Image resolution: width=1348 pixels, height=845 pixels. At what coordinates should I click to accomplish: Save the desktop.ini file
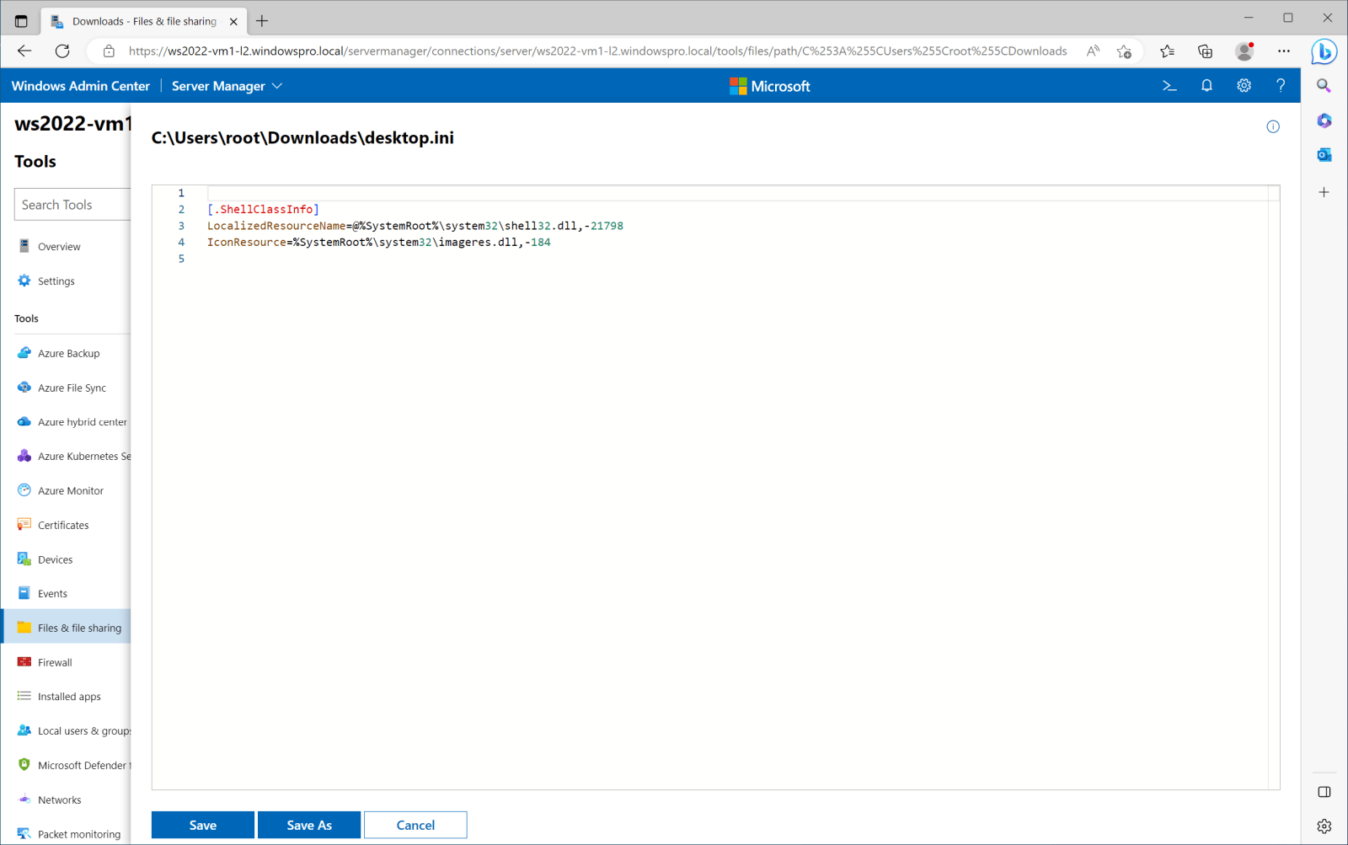202,825
